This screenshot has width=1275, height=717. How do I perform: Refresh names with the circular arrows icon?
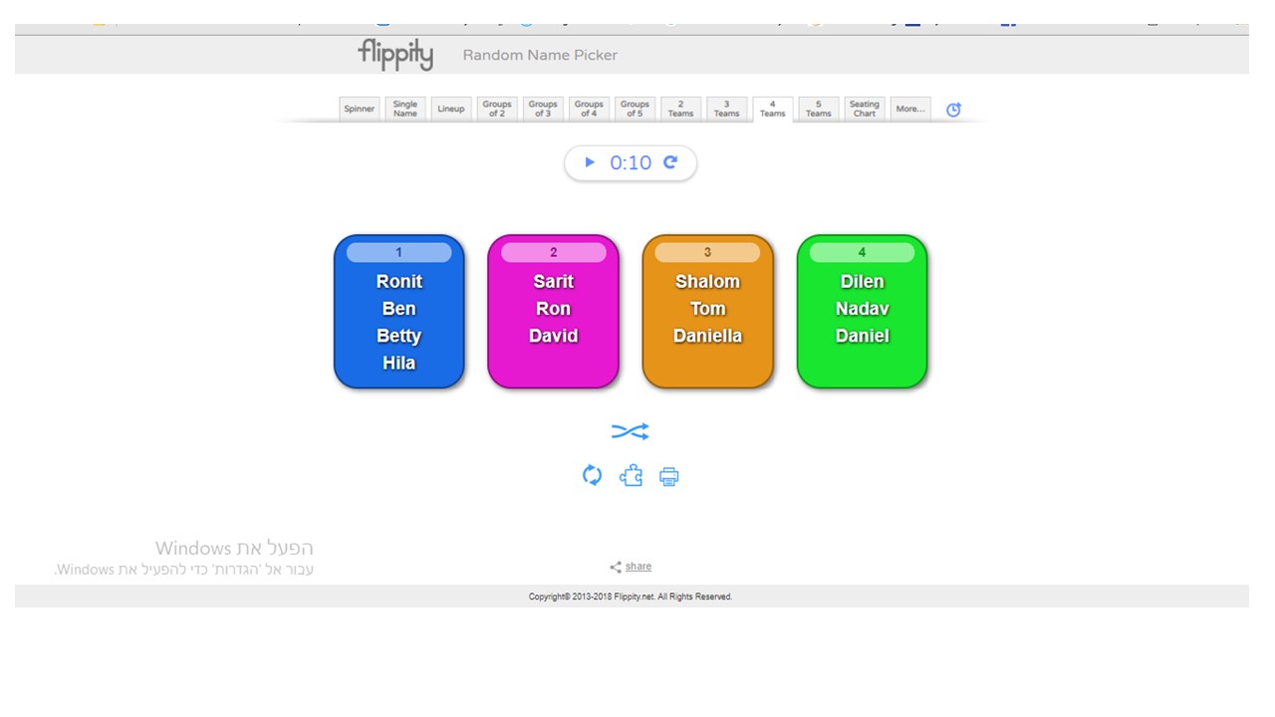coord(592,475)
